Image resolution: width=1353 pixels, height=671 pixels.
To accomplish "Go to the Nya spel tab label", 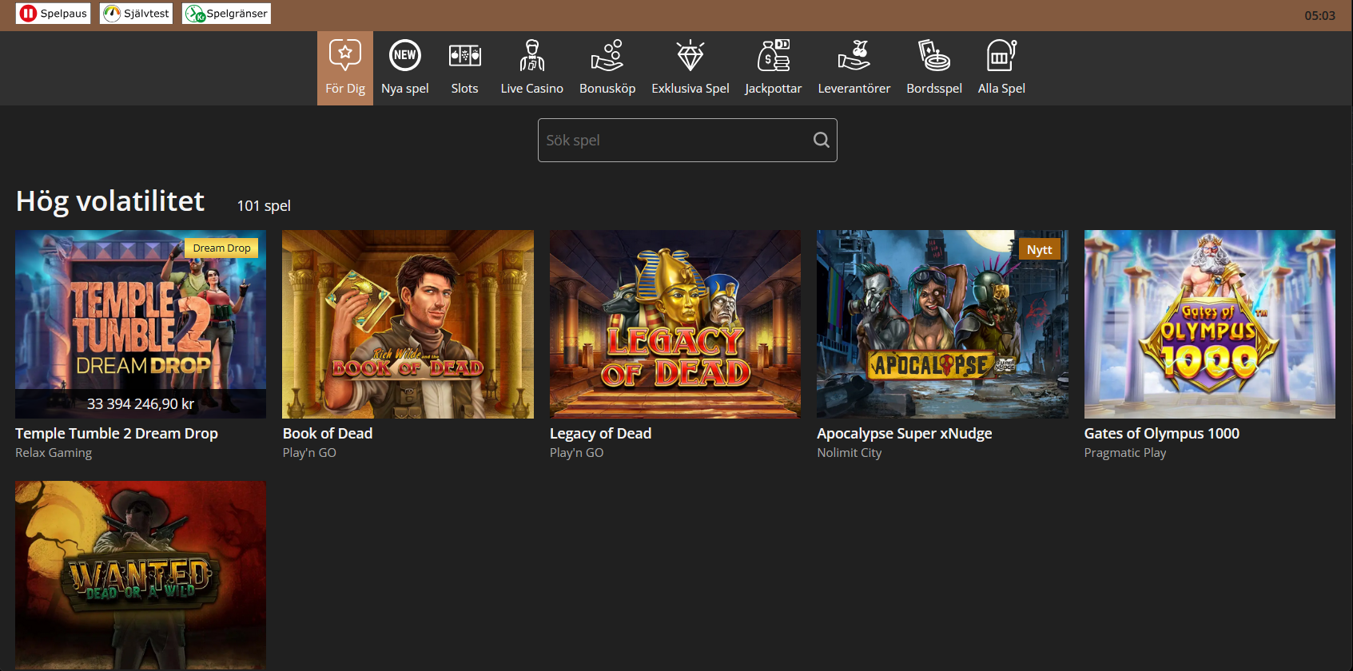I will coord(405,89).
